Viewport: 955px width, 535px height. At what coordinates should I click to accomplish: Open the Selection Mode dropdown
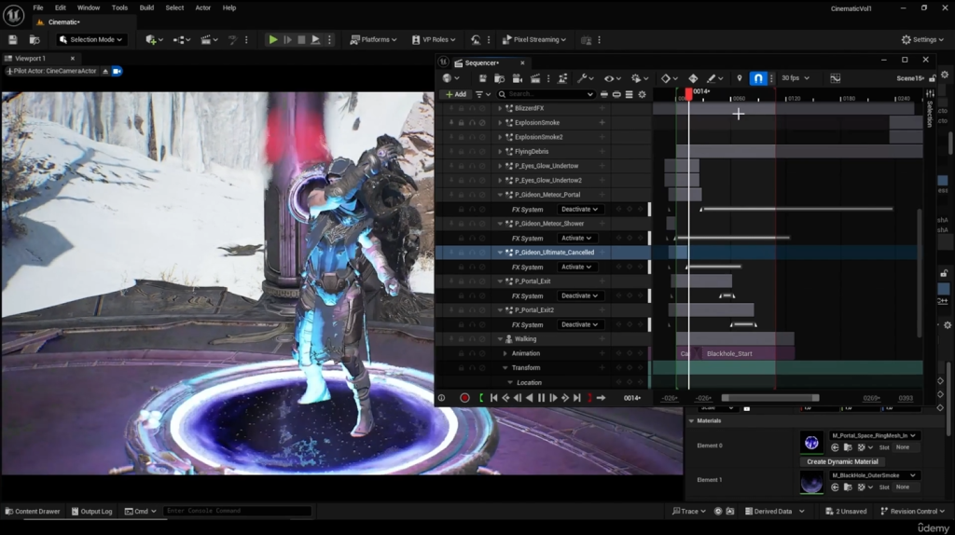point(90,40)
